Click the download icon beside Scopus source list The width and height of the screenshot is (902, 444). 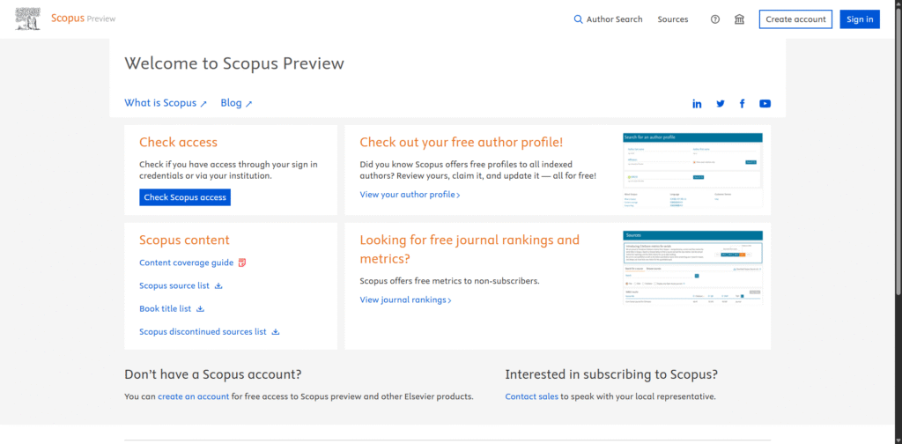[219, 285]
